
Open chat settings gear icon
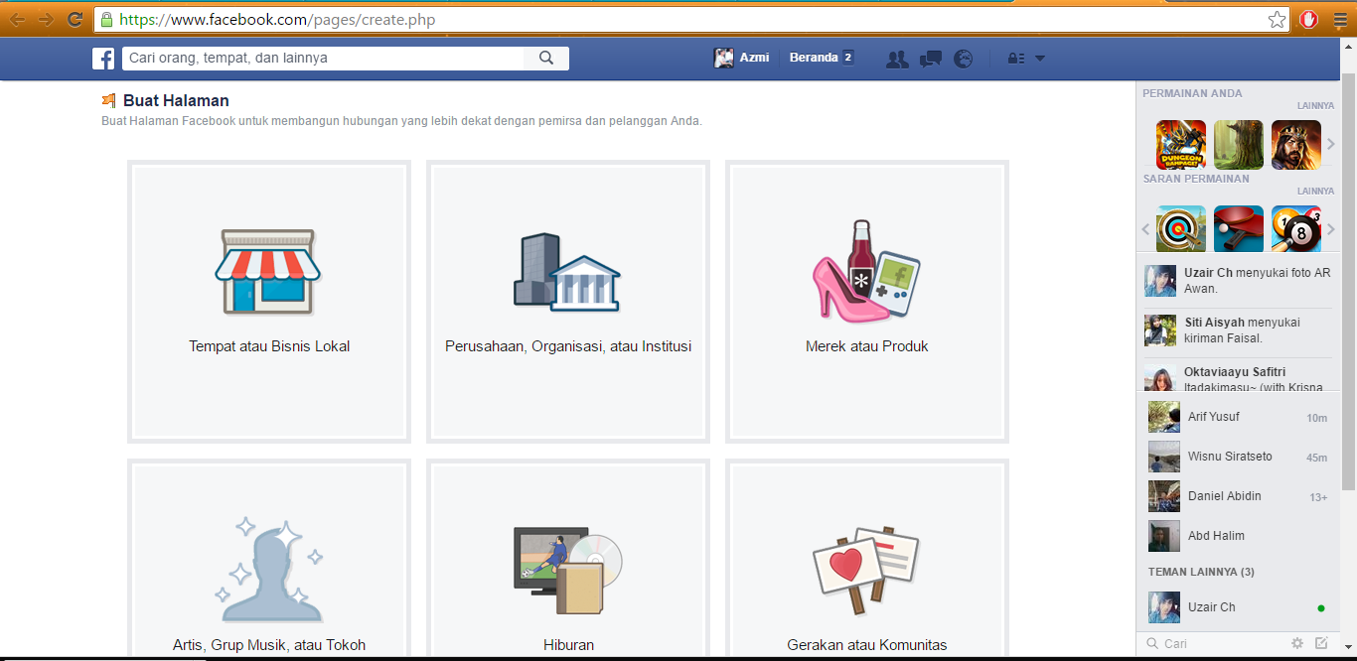[1297, 643]
